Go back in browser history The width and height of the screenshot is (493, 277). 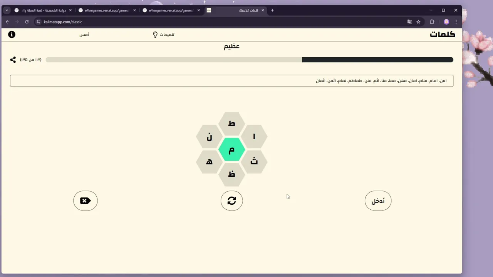7,22
